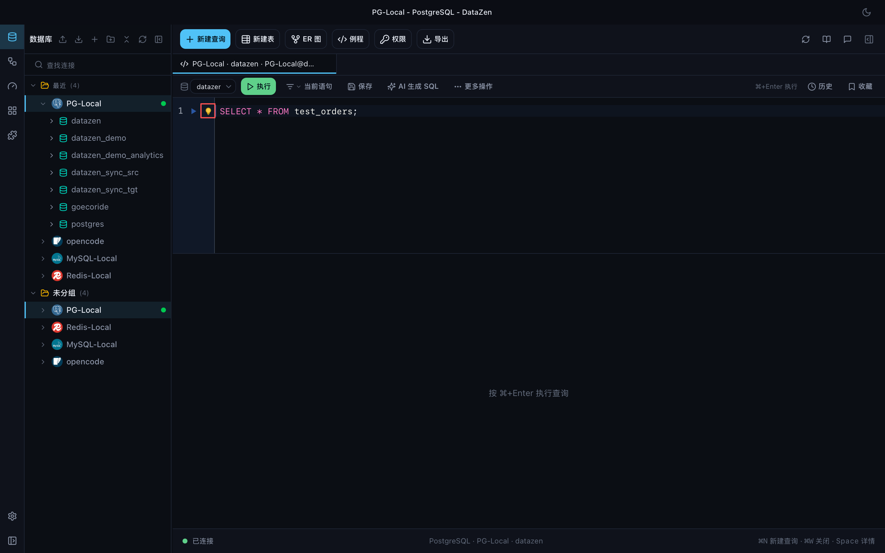The width and height of the screenshot is (885, 553).
Task: Click into the SELECT * FROM test_orders statement
Action: 288,111
